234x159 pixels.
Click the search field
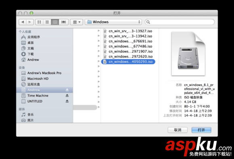tap(180, 22)
